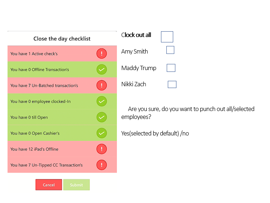Tick the Amy Smith checkbox
The width and height of the screenshot is (270, 203).
click(170, 50)
